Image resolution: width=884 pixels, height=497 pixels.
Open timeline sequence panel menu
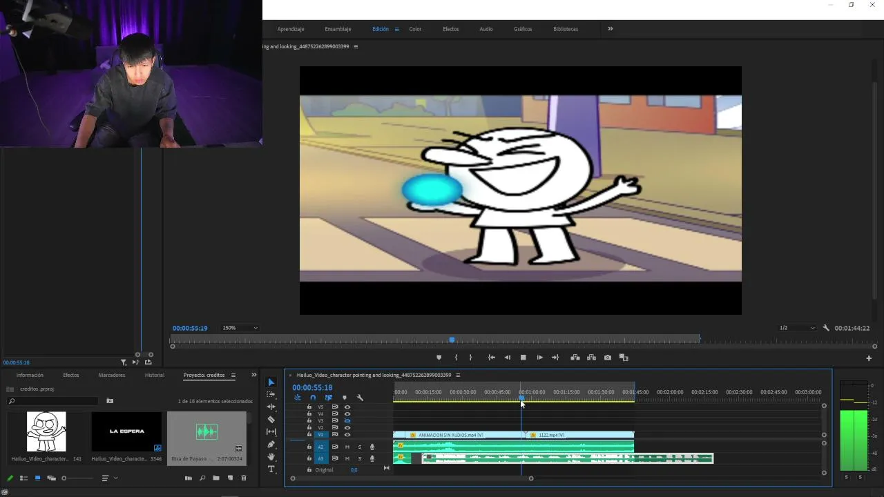[x=458, y=375]
